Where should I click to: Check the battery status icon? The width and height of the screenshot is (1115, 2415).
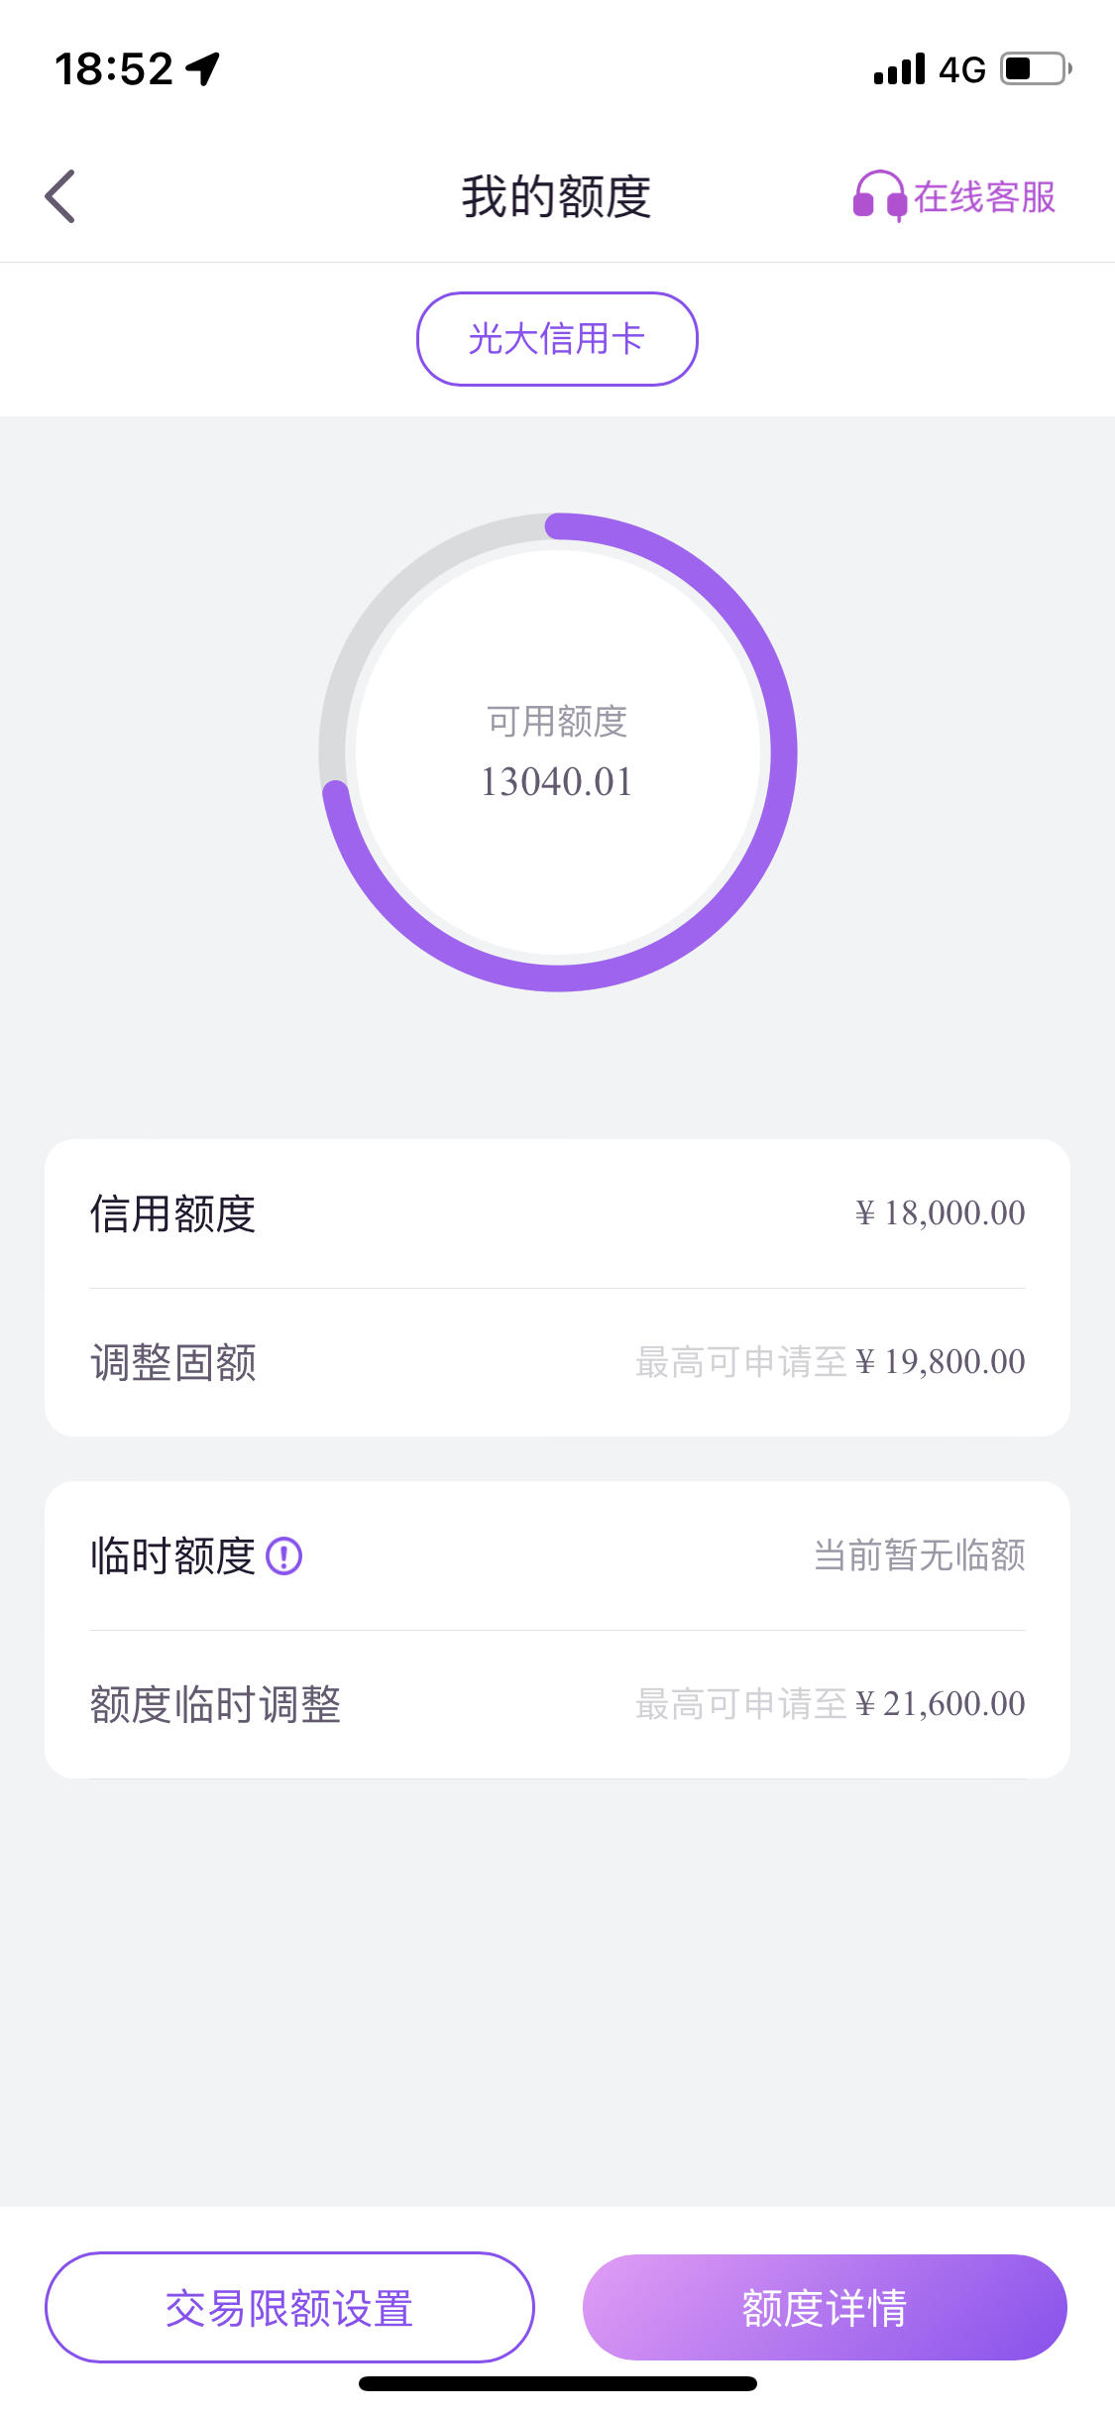[1036, 69]
